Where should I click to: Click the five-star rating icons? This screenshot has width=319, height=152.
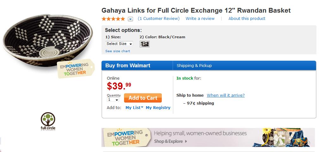click(x=113, y=19)
